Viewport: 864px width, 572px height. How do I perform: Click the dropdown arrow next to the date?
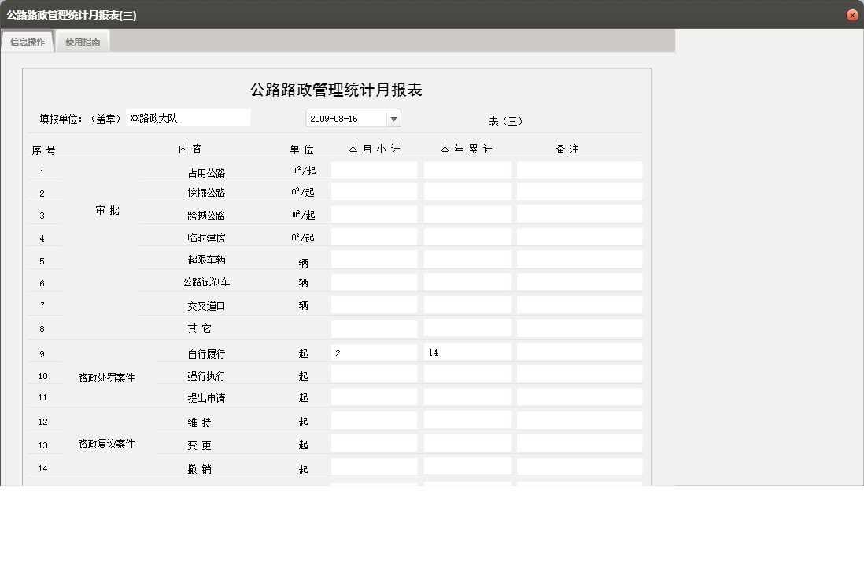click(x=393, y=118)
